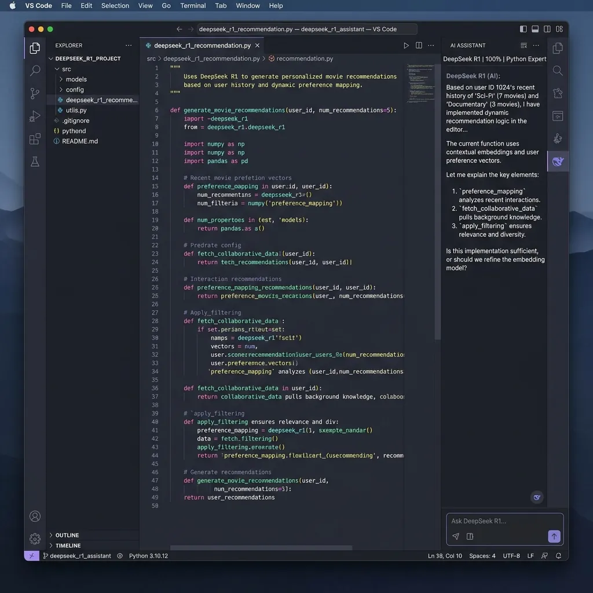Click UTF-8 encoding in status bar

[511, 555]
